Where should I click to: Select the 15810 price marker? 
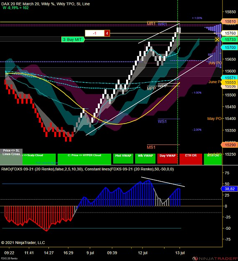(x=229, y=21)
